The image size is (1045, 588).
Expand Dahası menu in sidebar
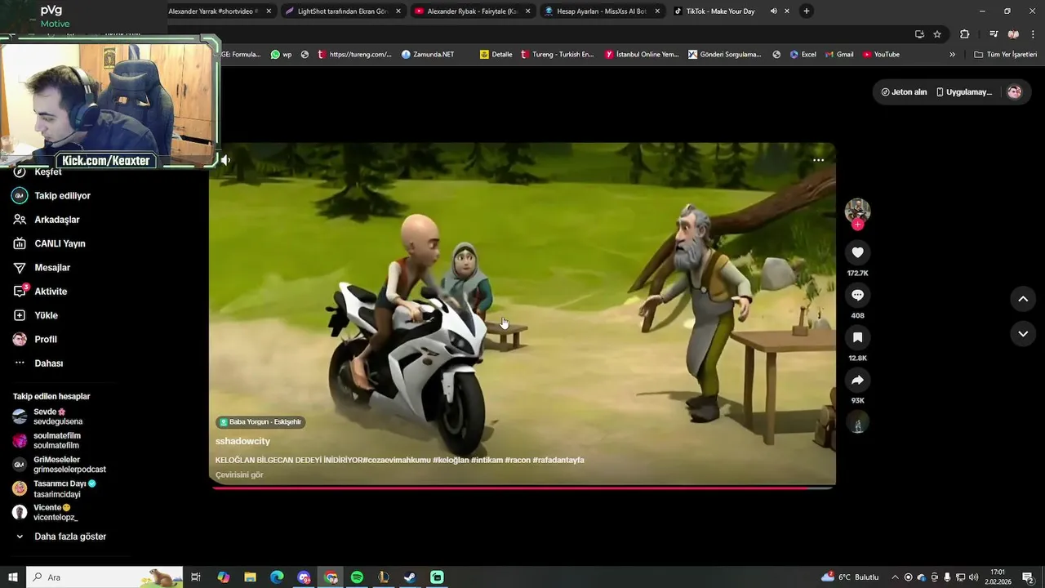click(x=38, y=363)
